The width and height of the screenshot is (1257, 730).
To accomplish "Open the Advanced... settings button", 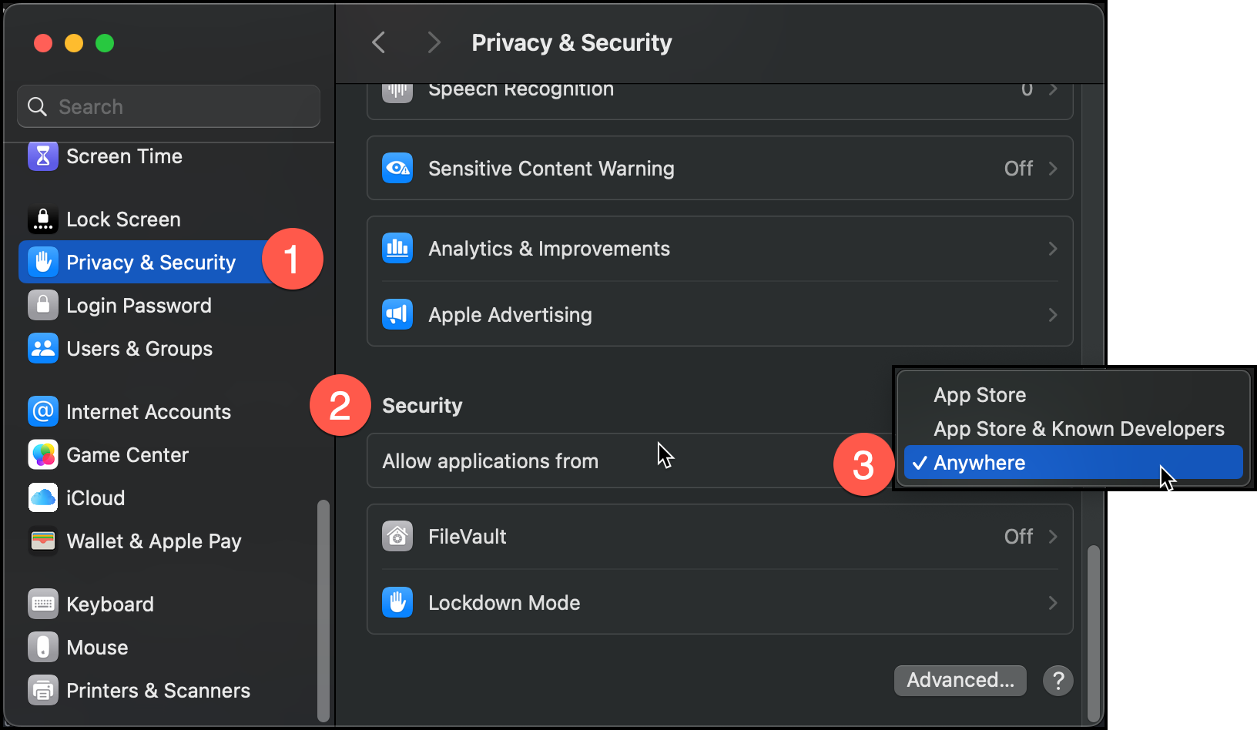I will (x=960, y=681).
